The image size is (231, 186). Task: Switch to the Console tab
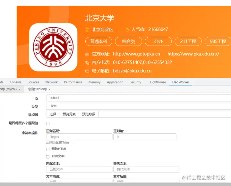point(15,82)
